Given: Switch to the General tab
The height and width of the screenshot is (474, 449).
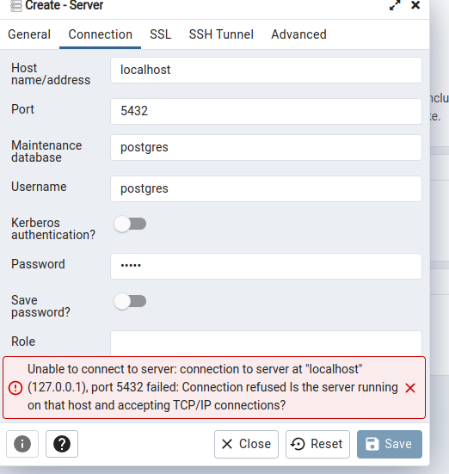Looking at the screenshot, I should coord(29,34).
